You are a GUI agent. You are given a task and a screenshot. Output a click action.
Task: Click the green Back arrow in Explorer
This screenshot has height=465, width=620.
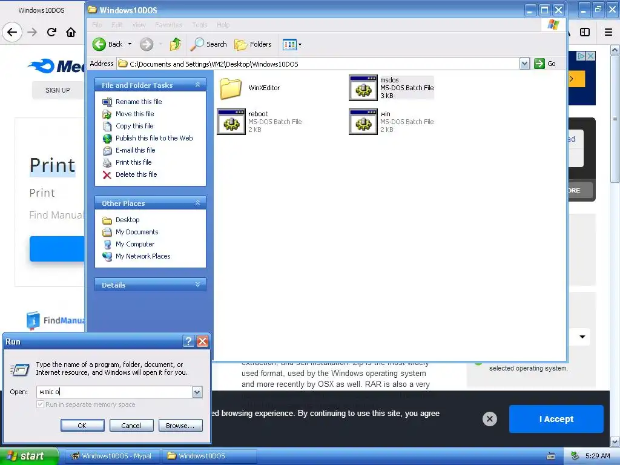tap(99, 44)
